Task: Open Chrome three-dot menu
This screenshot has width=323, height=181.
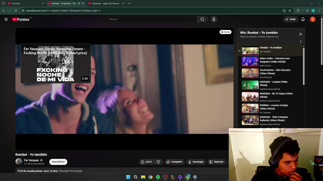Action: [x=319, y=11]
